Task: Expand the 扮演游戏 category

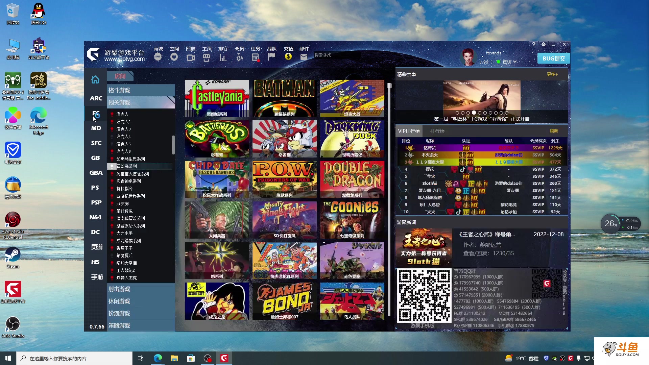Action: [x=141, y=313]
